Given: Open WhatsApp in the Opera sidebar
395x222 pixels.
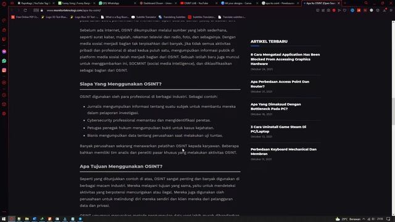Looking at the screenshot, I should [4, 61].
